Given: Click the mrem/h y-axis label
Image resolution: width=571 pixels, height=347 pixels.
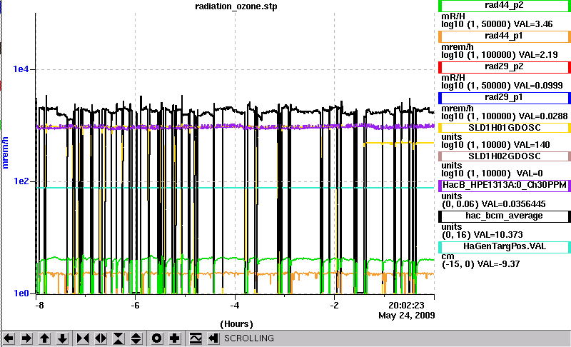Looking at the screenshot, I should click(x=5, y=152).
